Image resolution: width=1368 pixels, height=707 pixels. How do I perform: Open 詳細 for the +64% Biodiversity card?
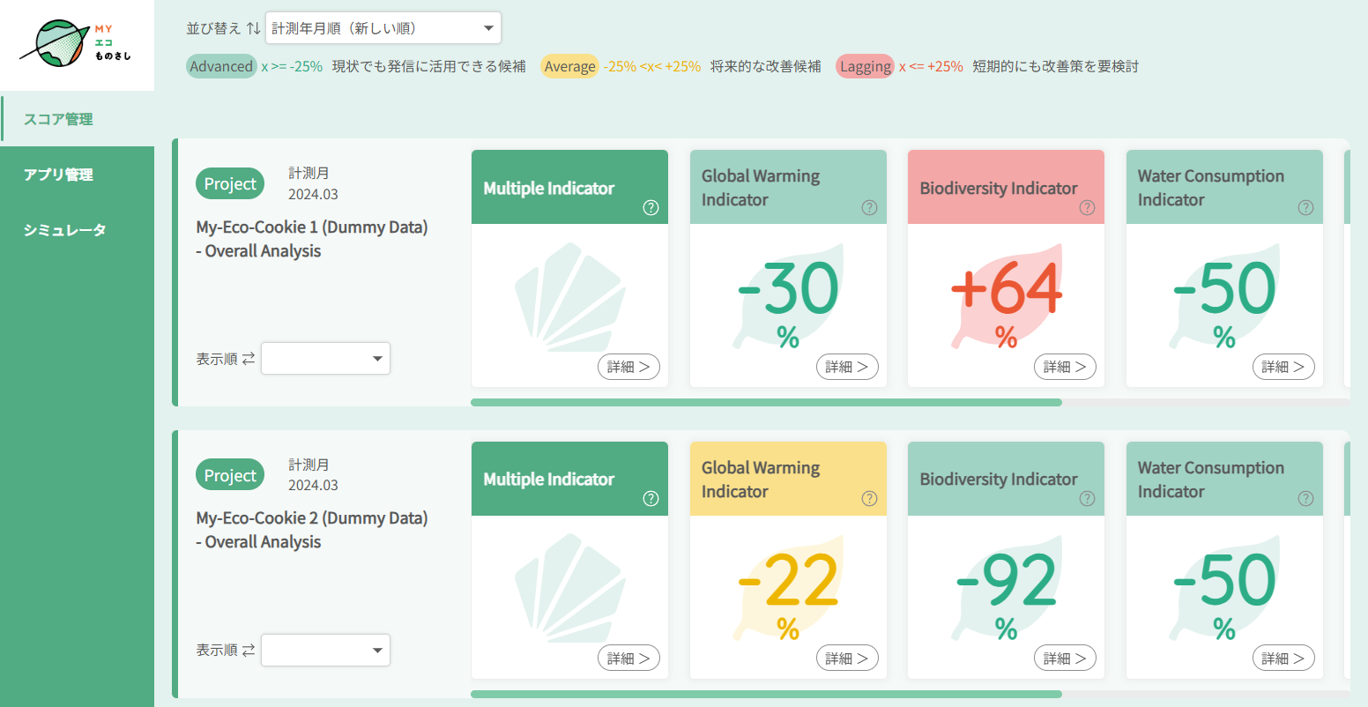point(1065,367)
